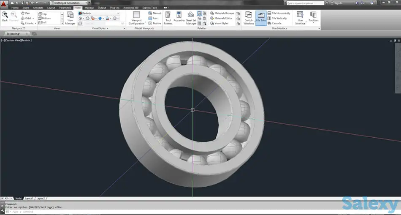This screenshot has width=401, height=215.
Task: Switch to the Insert ribbon tab
Action: click(26, 8)
